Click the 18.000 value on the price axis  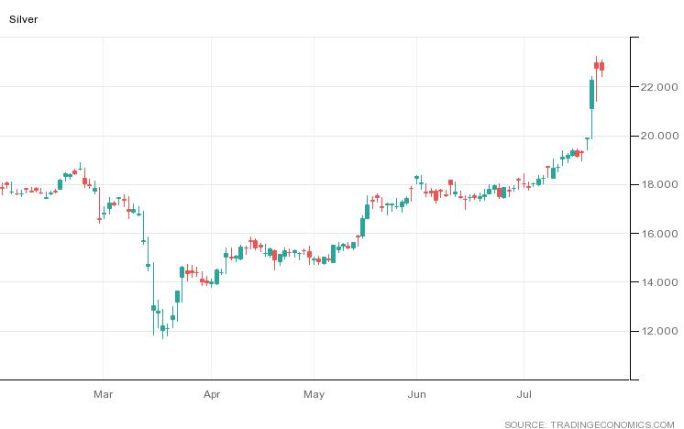pyautogui.click(x=660, y=184)
